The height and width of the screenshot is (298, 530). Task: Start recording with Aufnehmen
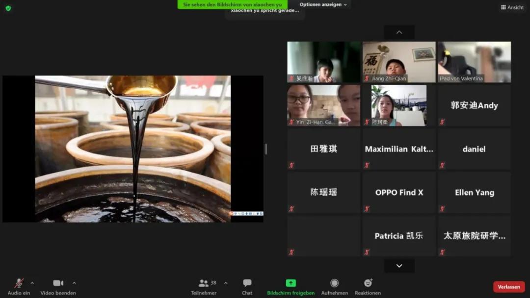pyautogui.click(x=334, y=286)
